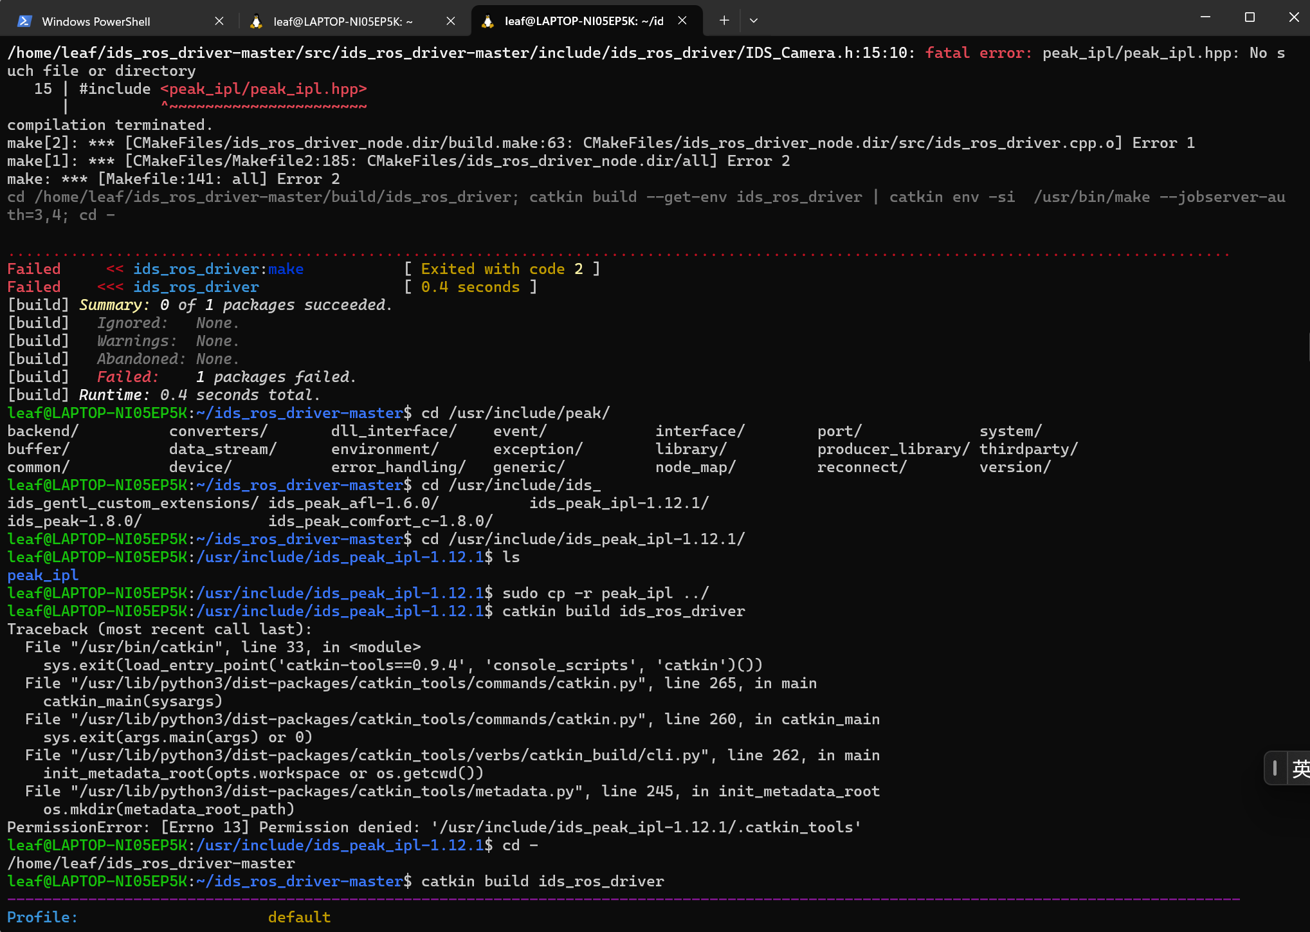Expand the new tab profile dropdown

[x=754, y=21]
